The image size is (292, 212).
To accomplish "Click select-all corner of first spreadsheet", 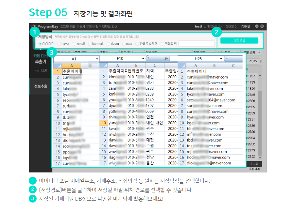I will click(x=57, y=66).
